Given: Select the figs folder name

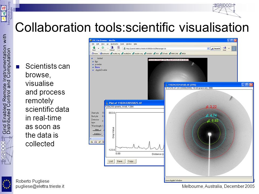Looking at the screenshot, I should (x=96, y=61).
